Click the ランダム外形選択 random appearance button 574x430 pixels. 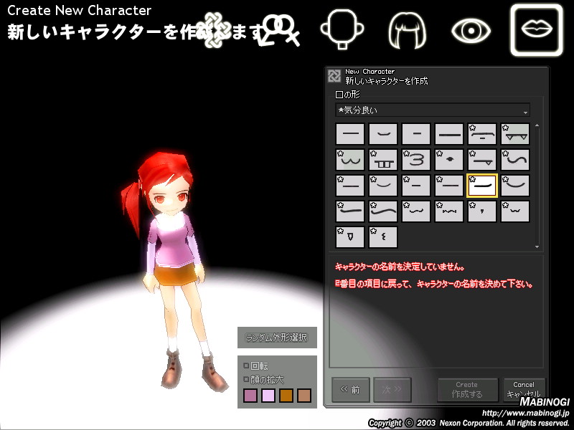(277, 338)
